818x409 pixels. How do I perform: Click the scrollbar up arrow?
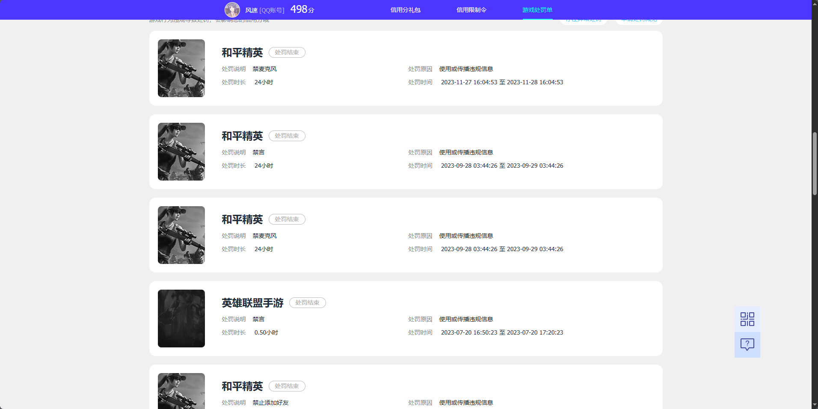(815, 3)
